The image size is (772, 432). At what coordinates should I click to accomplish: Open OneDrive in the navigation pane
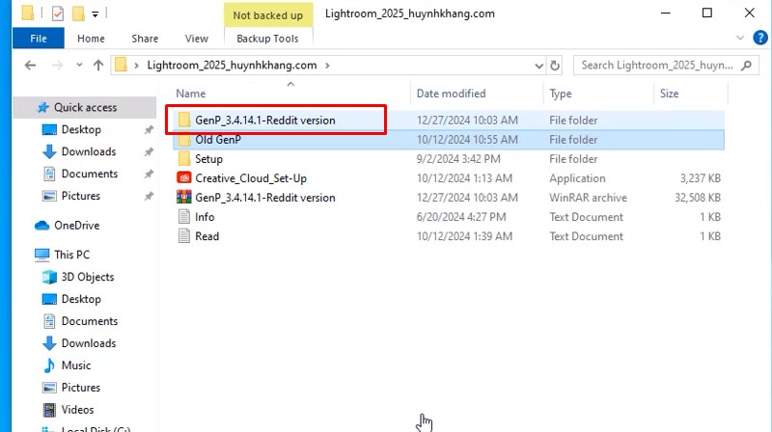(76, 226)
